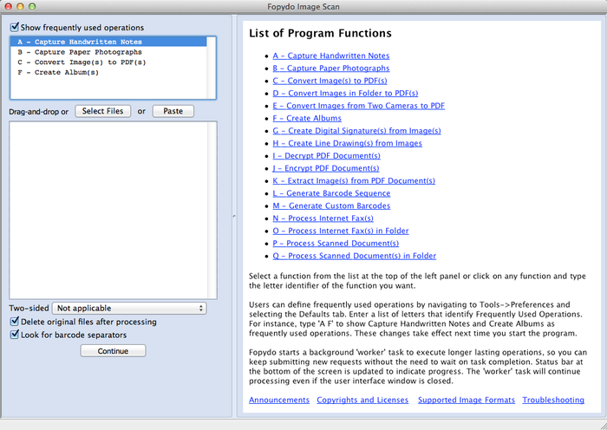Select F - Create Album(s) in list
This screenshot has height=430, width=607.
(108, 72)
